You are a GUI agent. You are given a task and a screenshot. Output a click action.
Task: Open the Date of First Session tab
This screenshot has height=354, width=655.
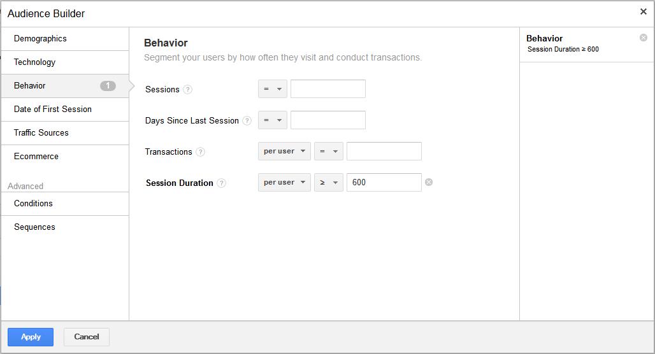coord(53,110)
